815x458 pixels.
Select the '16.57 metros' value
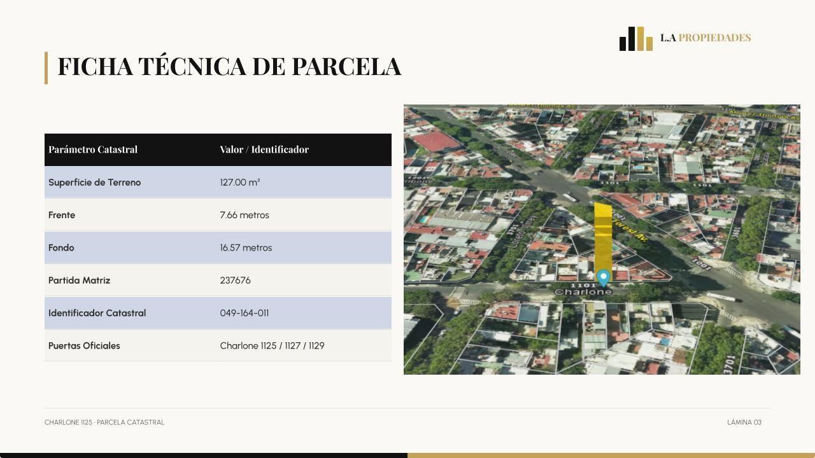tap(246, 247)
